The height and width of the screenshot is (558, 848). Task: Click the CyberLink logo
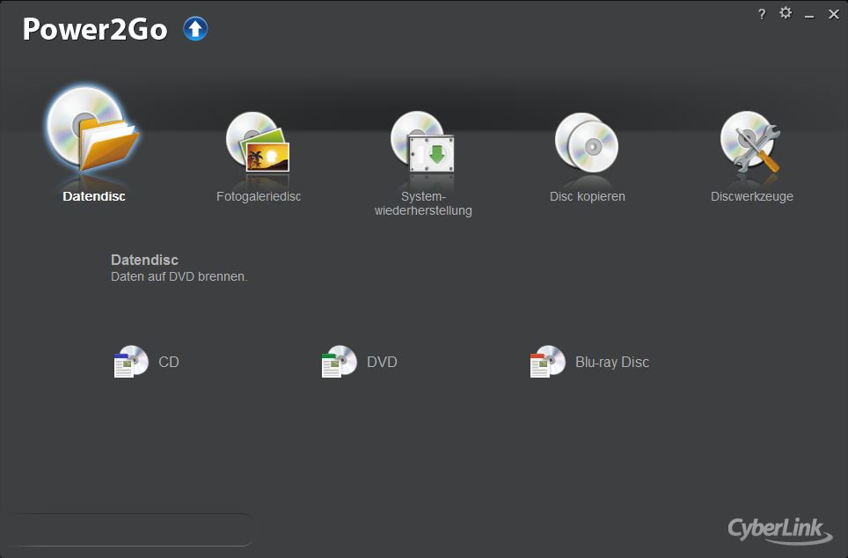(x=780, y=529)
